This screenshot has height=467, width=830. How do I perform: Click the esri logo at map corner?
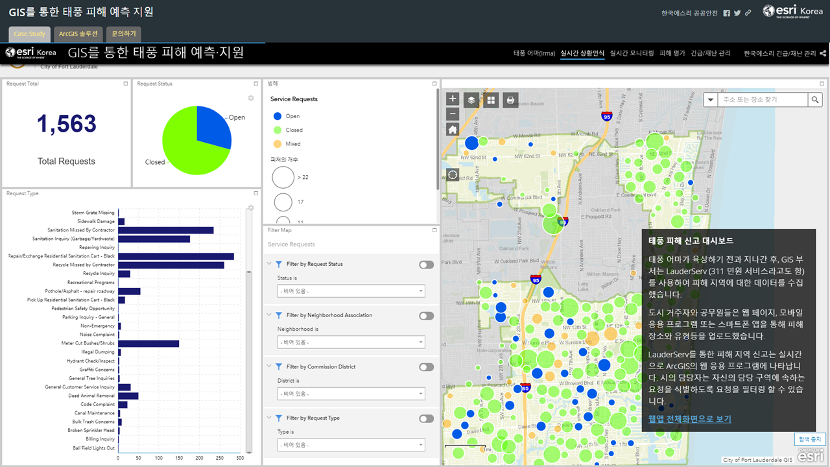tap(811, 455)
